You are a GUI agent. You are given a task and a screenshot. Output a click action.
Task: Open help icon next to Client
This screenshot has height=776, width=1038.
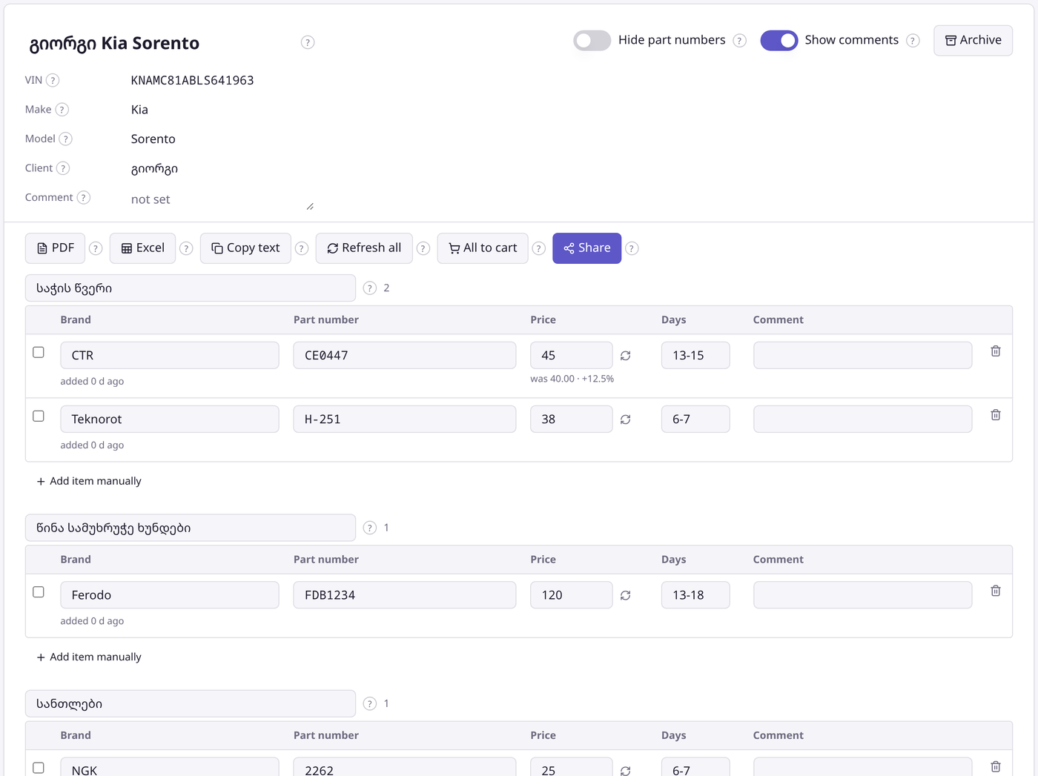(x=63, y=168)
